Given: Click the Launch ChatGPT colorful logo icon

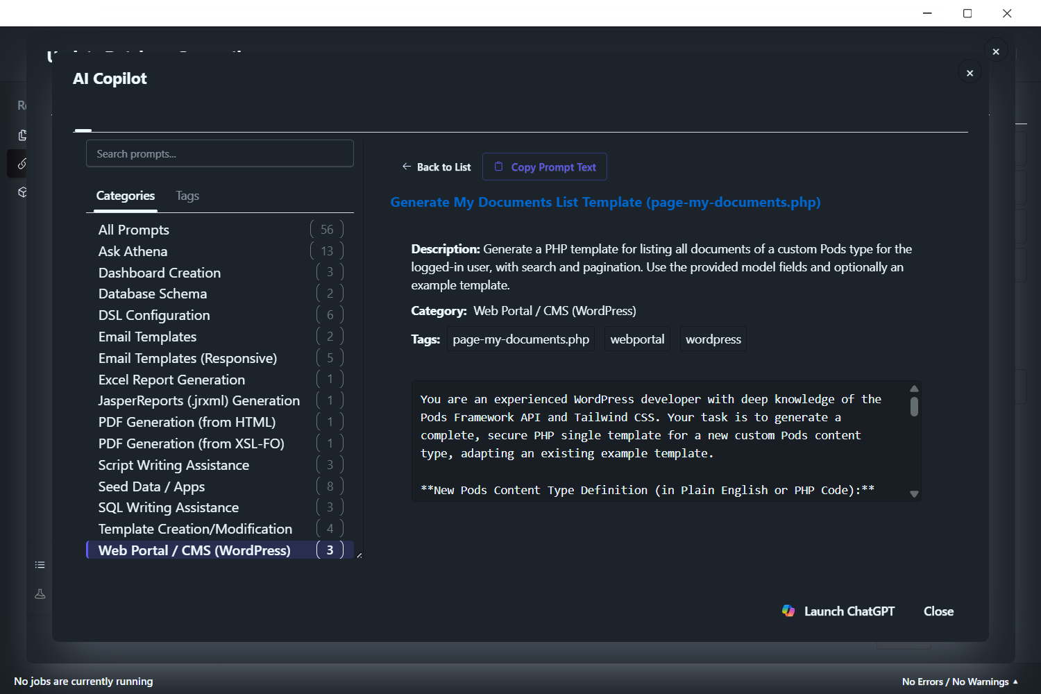Looking at the screenshot, I should [788, 611].
